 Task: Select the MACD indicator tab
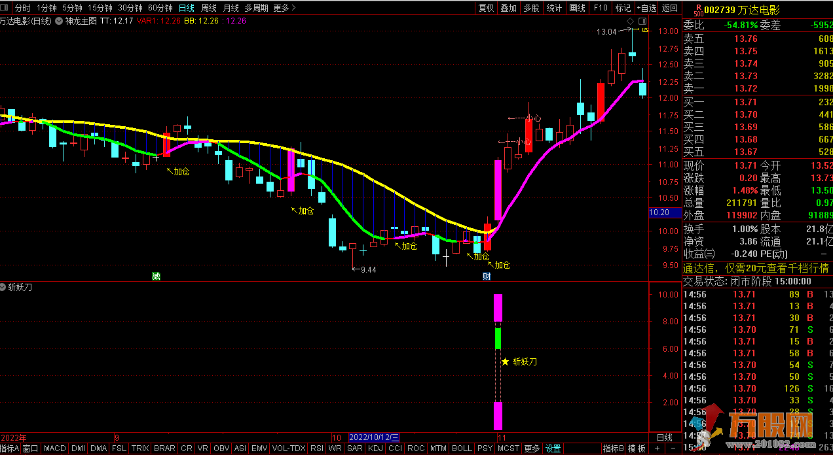[55, 448]
